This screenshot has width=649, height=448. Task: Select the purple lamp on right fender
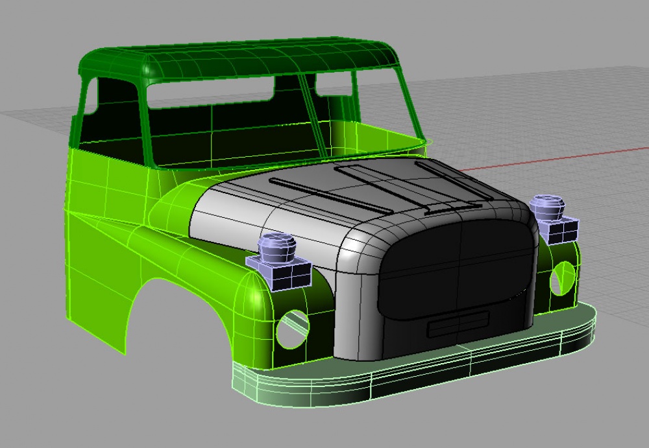click(x=554, y=220)
